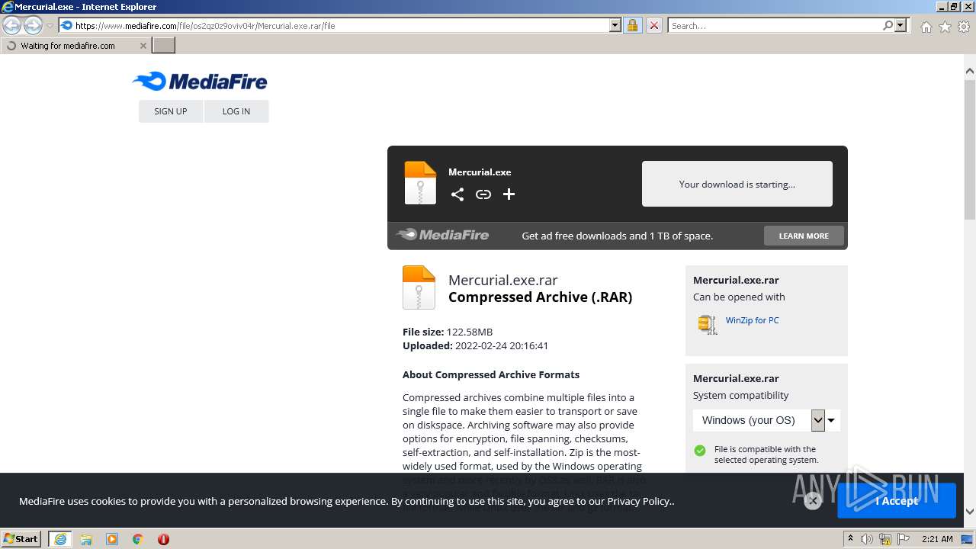Open a new blank tab
The height and width of the screenshot is (549, 976).
(164, 46)
